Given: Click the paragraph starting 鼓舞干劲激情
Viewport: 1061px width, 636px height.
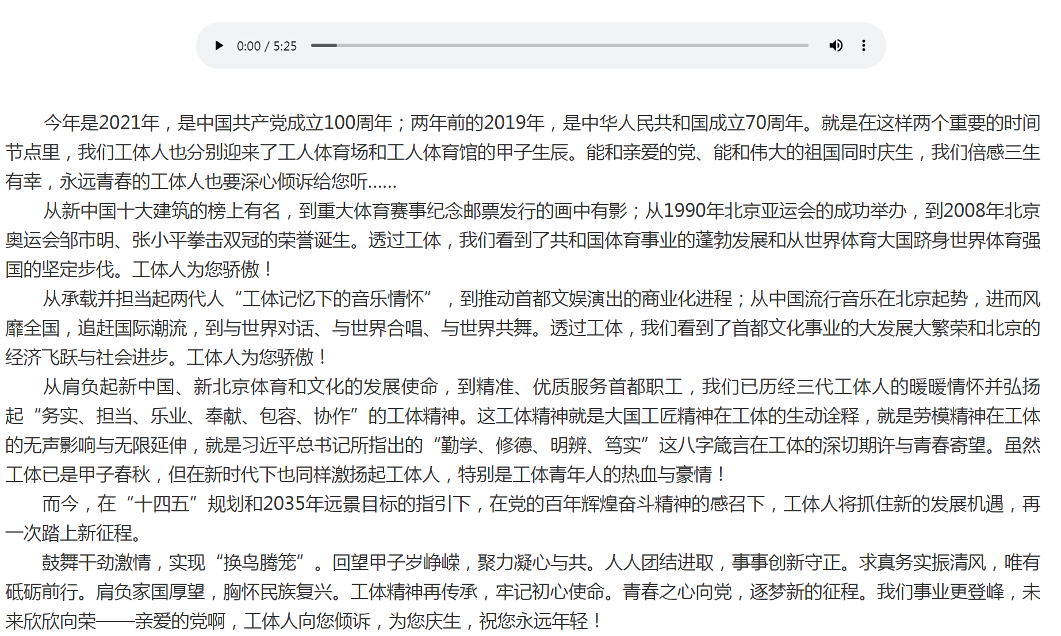Looking at the screenshot, I should click(x=523, y=592).
